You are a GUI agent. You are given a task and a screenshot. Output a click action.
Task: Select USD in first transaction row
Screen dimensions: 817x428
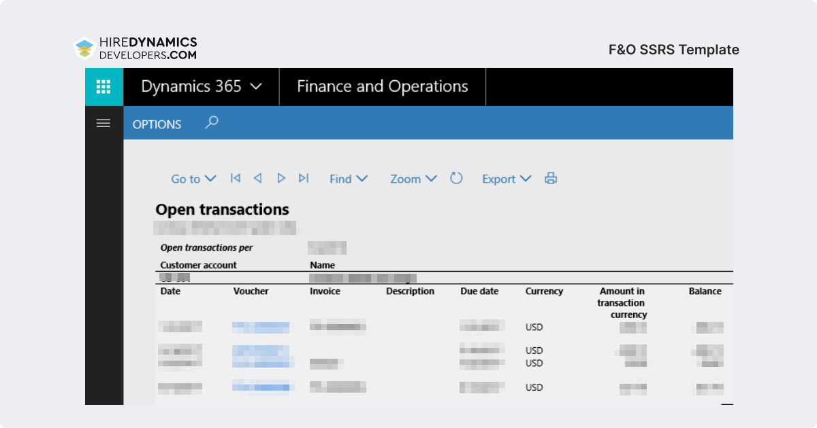click(x=534, y=327)
